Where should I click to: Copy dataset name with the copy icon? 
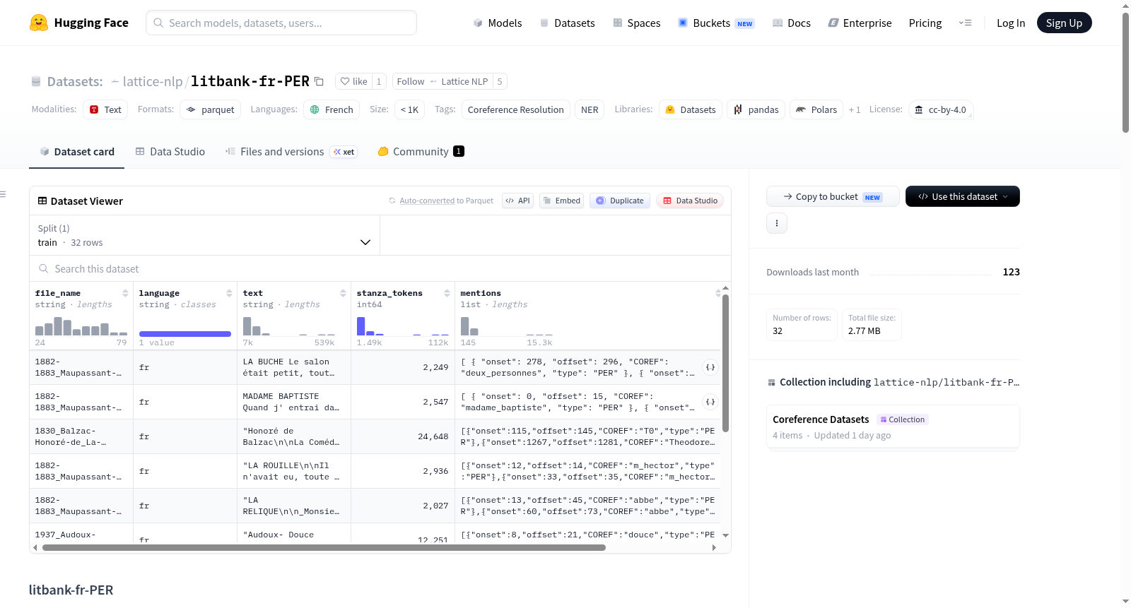coord(319,81)
